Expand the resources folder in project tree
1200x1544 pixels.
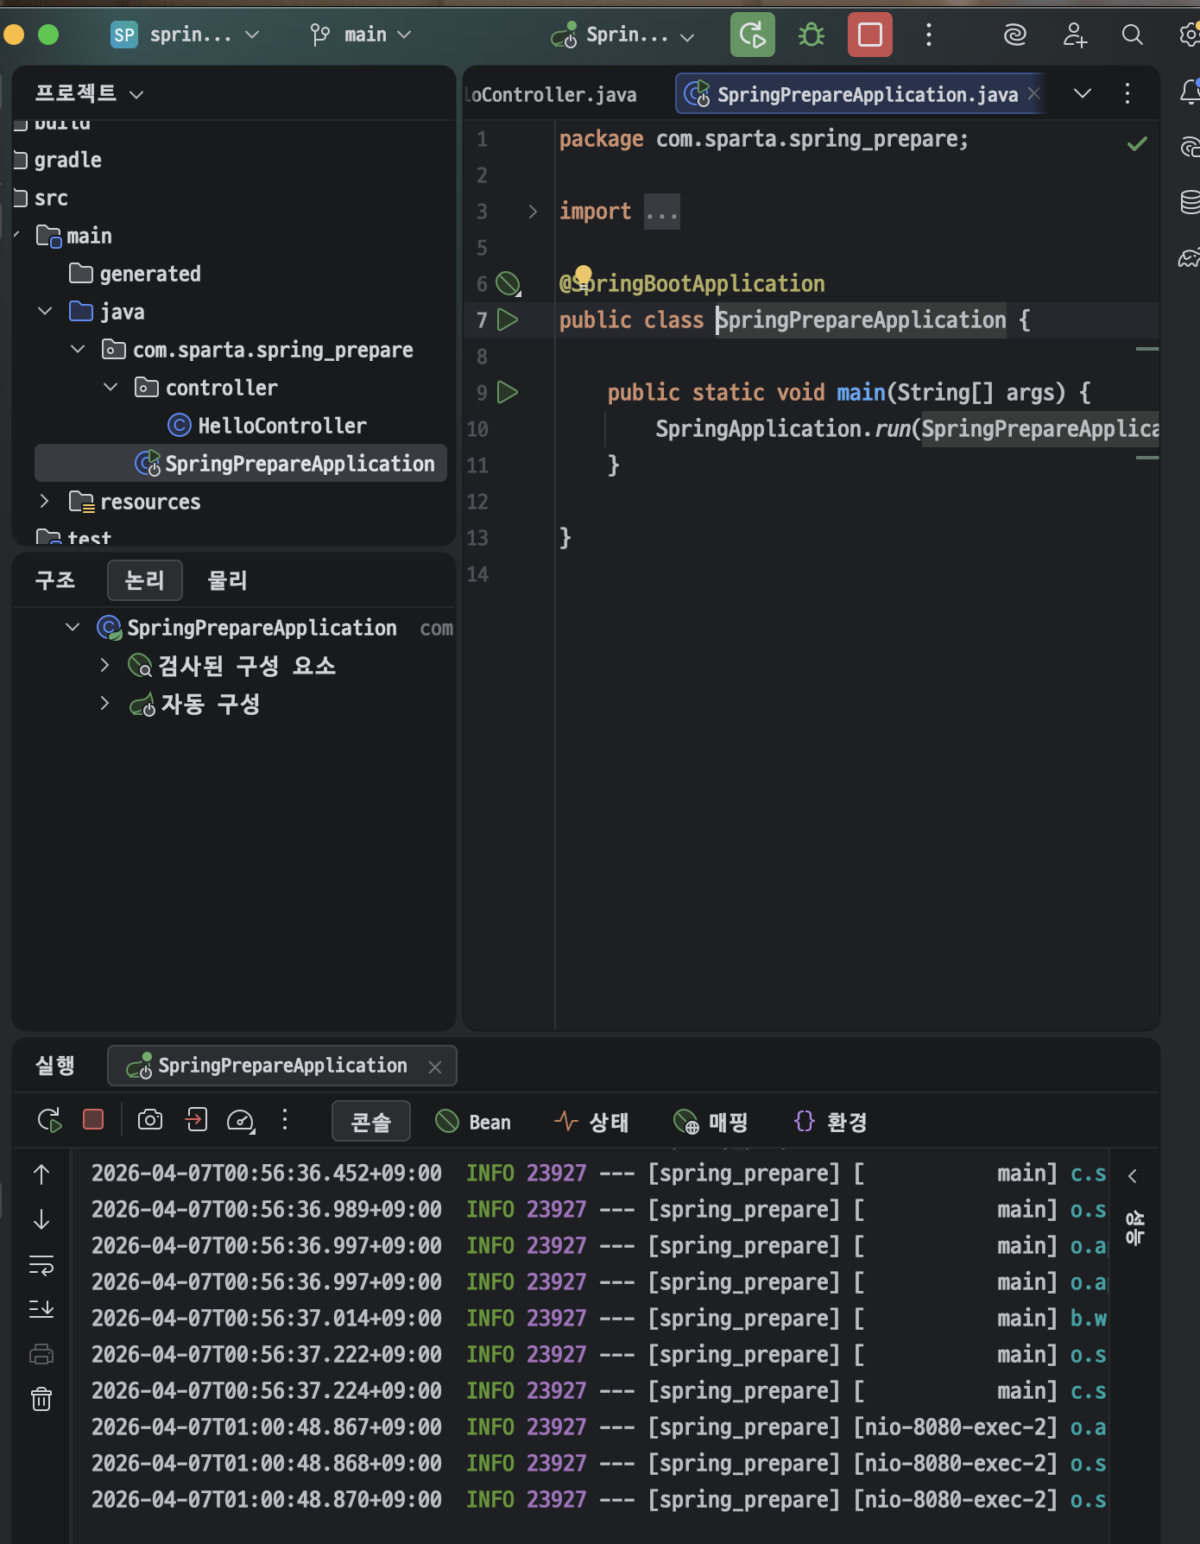pyautogui.click(x=45, y=501)
